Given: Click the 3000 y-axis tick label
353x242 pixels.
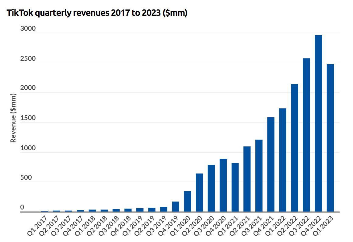Looking at the screenshot, I should (28, 29).
